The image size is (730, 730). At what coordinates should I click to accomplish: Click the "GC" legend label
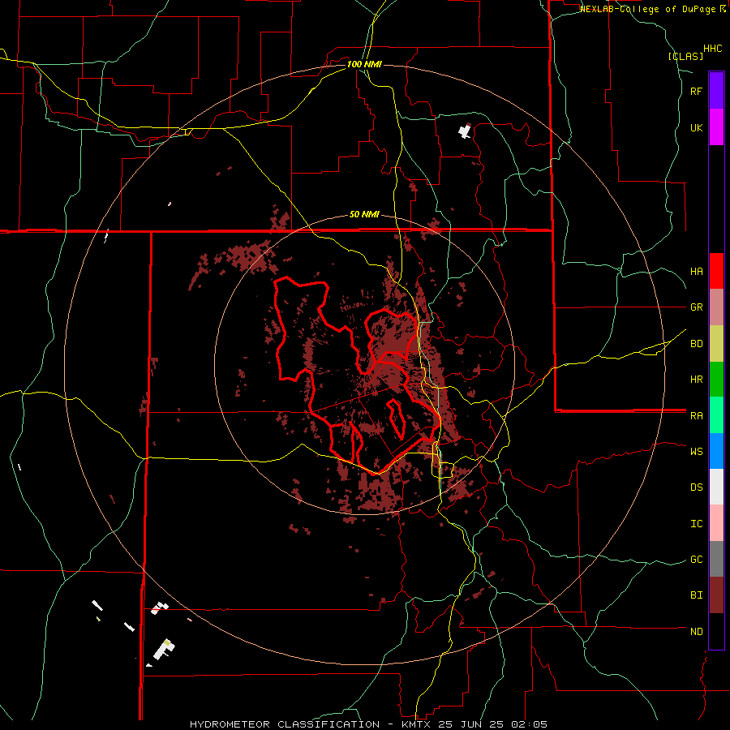(696, 560)
